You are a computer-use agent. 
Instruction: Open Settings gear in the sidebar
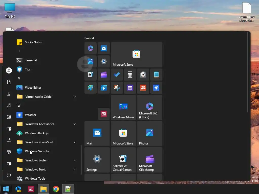coord(9,152)
